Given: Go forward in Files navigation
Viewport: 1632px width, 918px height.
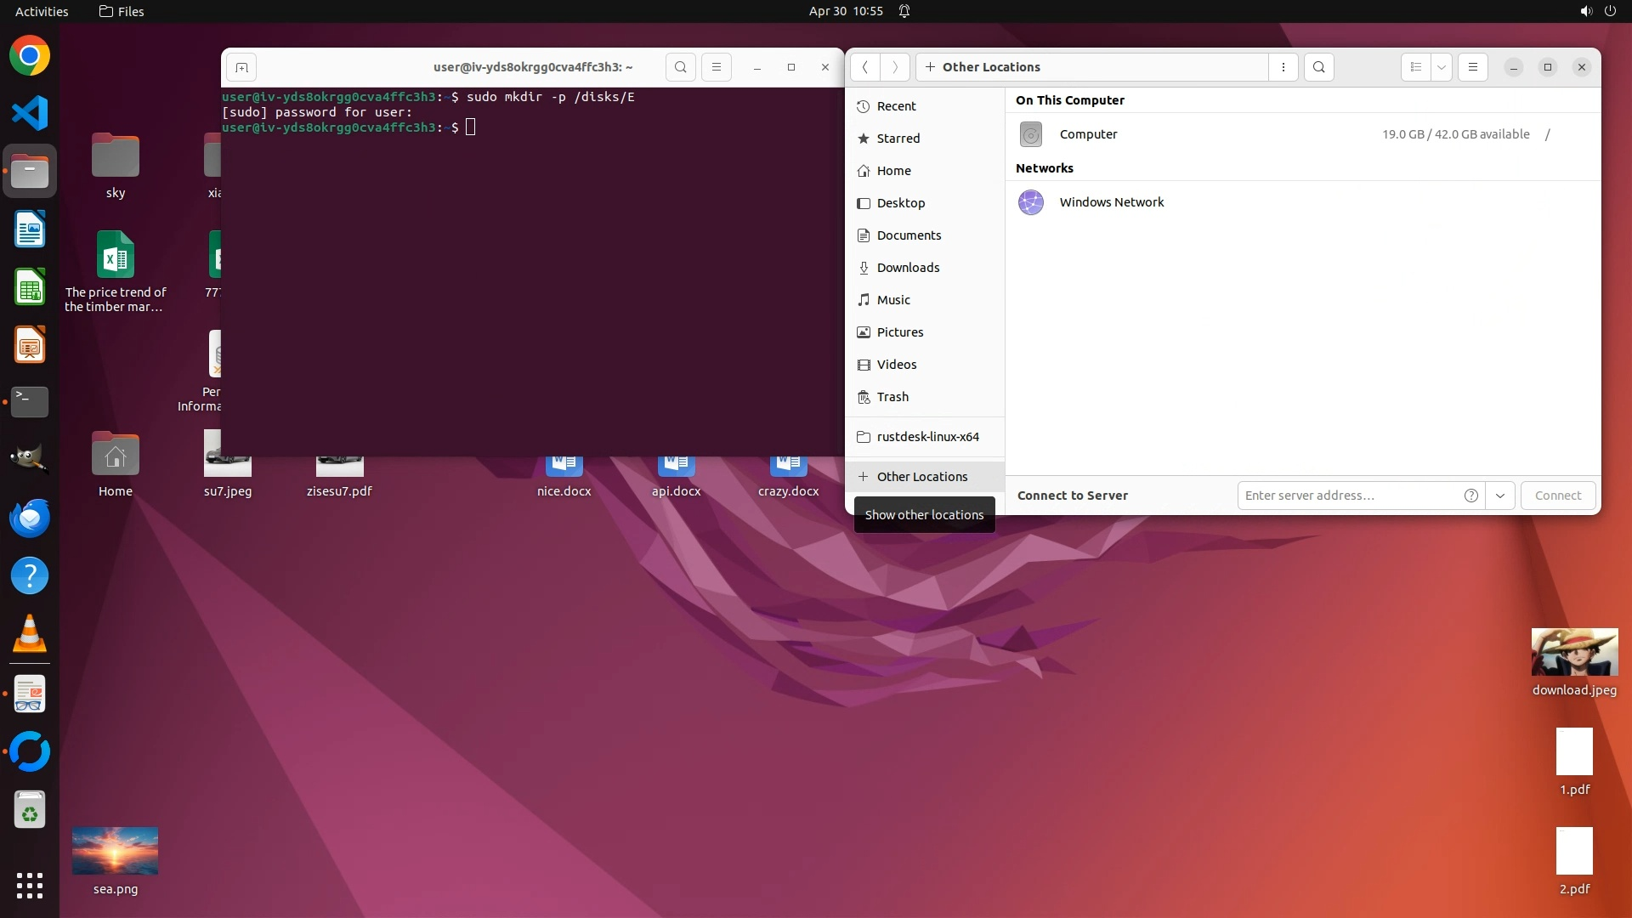Looking at the screenshot, I should pyautogui.click(x=894, y=67).
